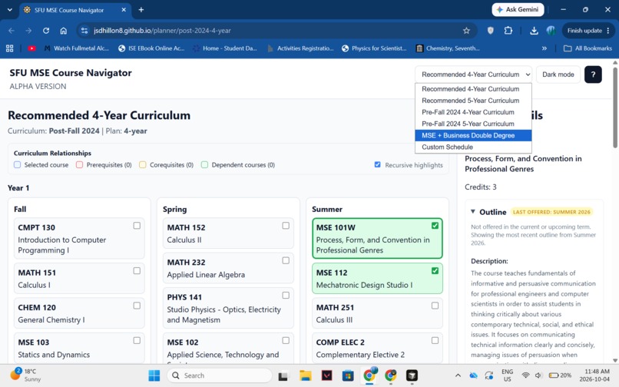This screenshot has height=387, width=619.
Task: Open the tab search chevron at top left
Action: pyautogui.click(x=9, y=10)
